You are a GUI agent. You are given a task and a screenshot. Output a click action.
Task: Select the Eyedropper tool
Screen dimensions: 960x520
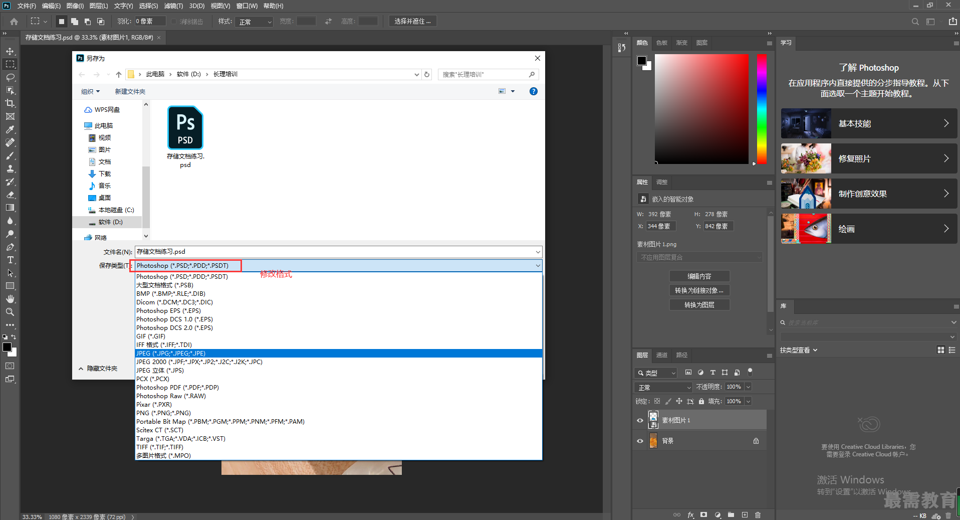coord(10,129)
